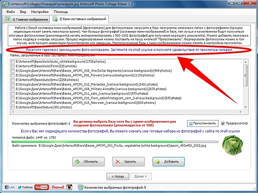Check the _012_Mercedes folder checkbox
Image resolution: width=258 pixels, height=193 pixels.
point(12,84)
